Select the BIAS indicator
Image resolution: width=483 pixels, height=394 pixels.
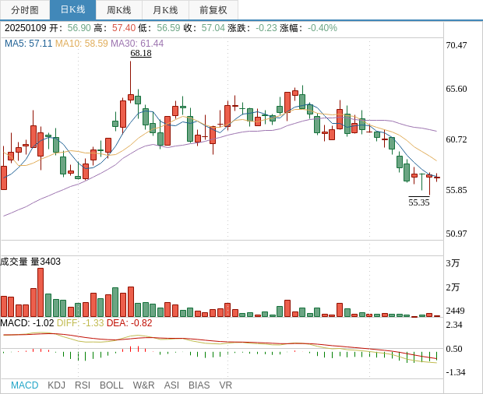(x=199, y=385)
